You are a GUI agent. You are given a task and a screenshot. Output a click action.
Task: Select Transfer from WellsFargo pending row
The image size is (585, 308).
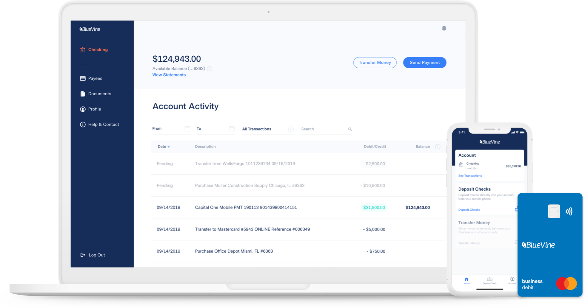(x=298, y=164)
